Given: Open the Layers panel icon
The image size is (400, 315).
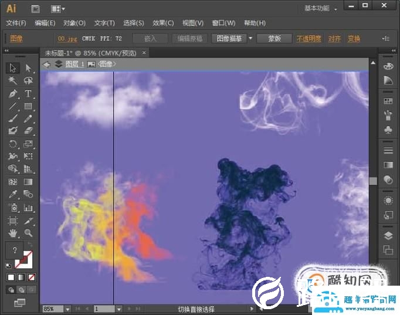Looking at the screenshot, I should pyautogui.click(x=388, y=236).
